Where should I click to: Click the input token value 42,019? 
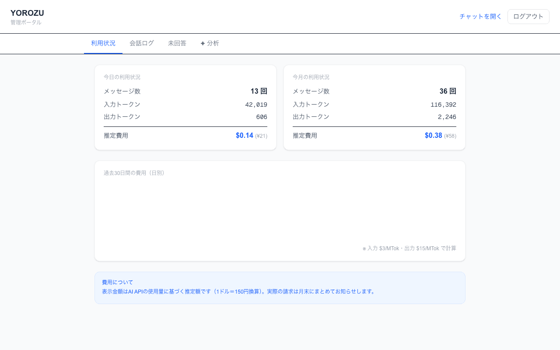pos(256,105)
